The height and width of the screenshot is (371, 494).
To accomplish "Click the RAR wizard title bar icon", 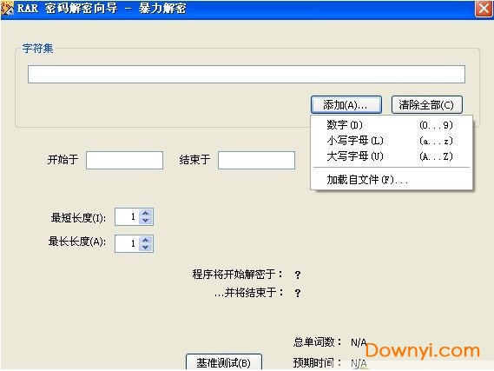I will 7,9.
